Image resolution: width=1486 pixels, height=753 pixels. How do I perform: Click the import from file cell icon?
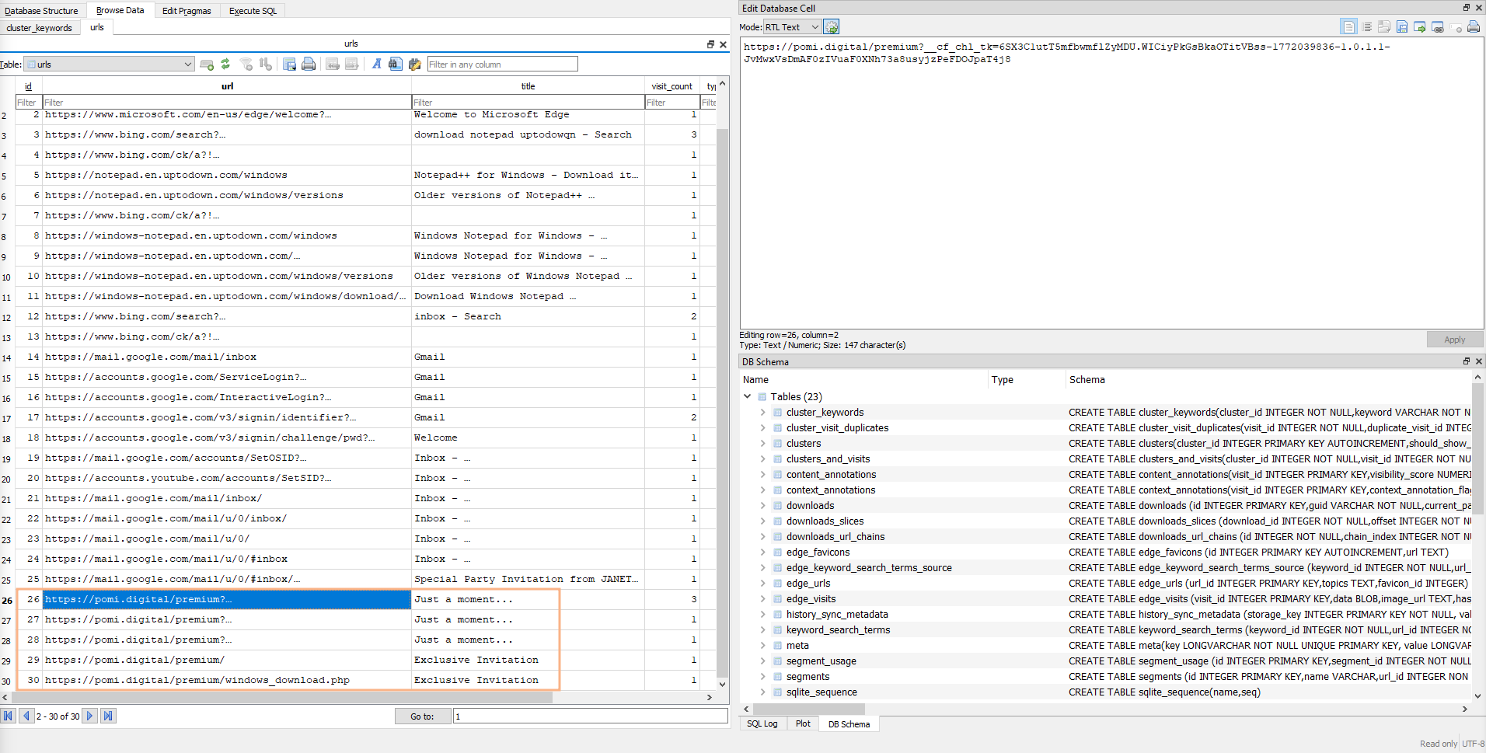[x=1384, y=27]
